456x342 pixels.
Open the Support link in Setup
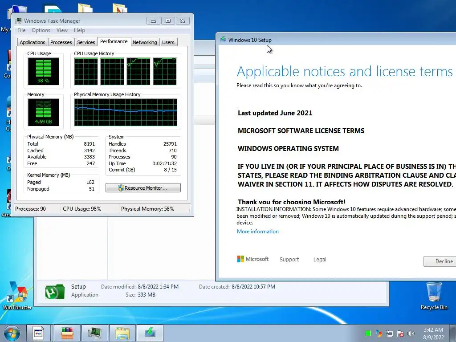coord(289,260)
